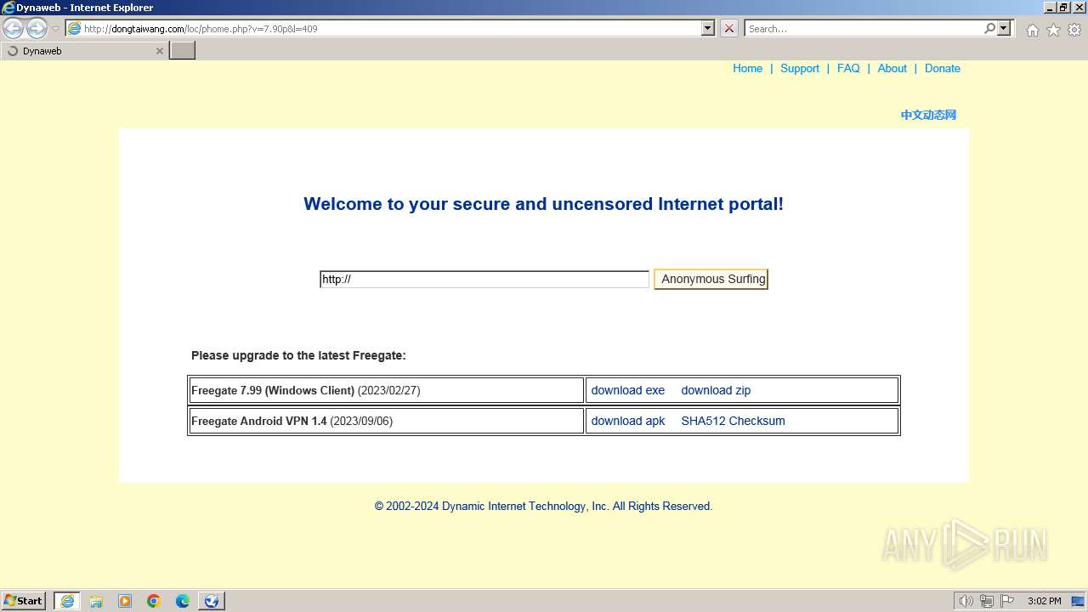Click the Anonymous Surfing button

711,279
